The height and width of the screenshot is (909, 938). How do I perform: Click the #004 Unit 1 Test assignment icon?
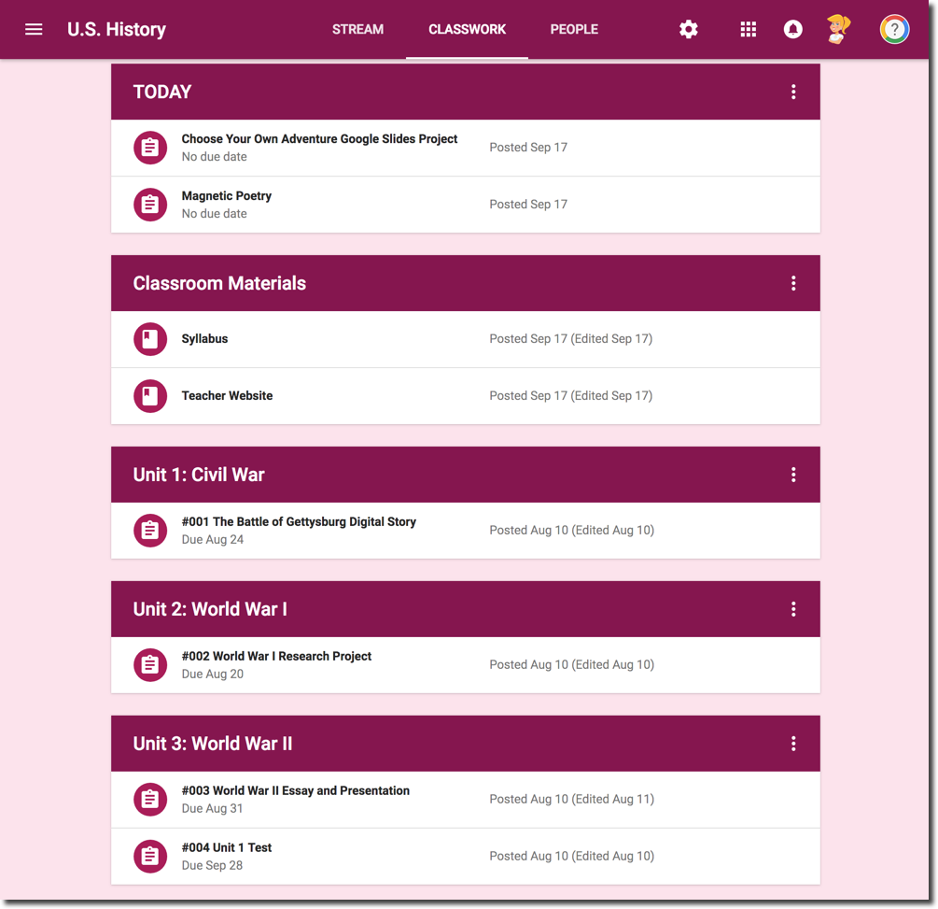pyautogui.click(x=150, y=857)
